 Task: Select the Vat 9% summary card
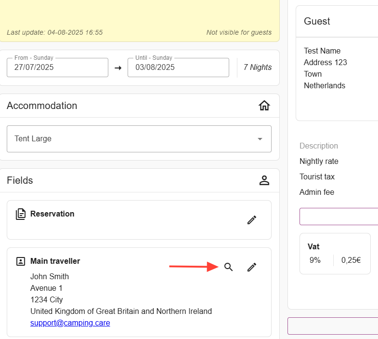click(335, 254)
